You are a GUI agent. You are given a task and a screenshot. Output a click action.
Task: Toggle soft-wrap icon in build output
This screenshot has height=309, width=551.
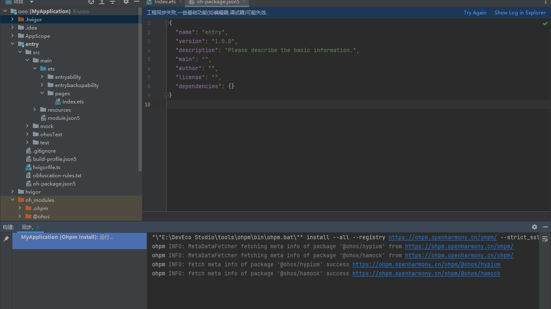coord(545,239)
